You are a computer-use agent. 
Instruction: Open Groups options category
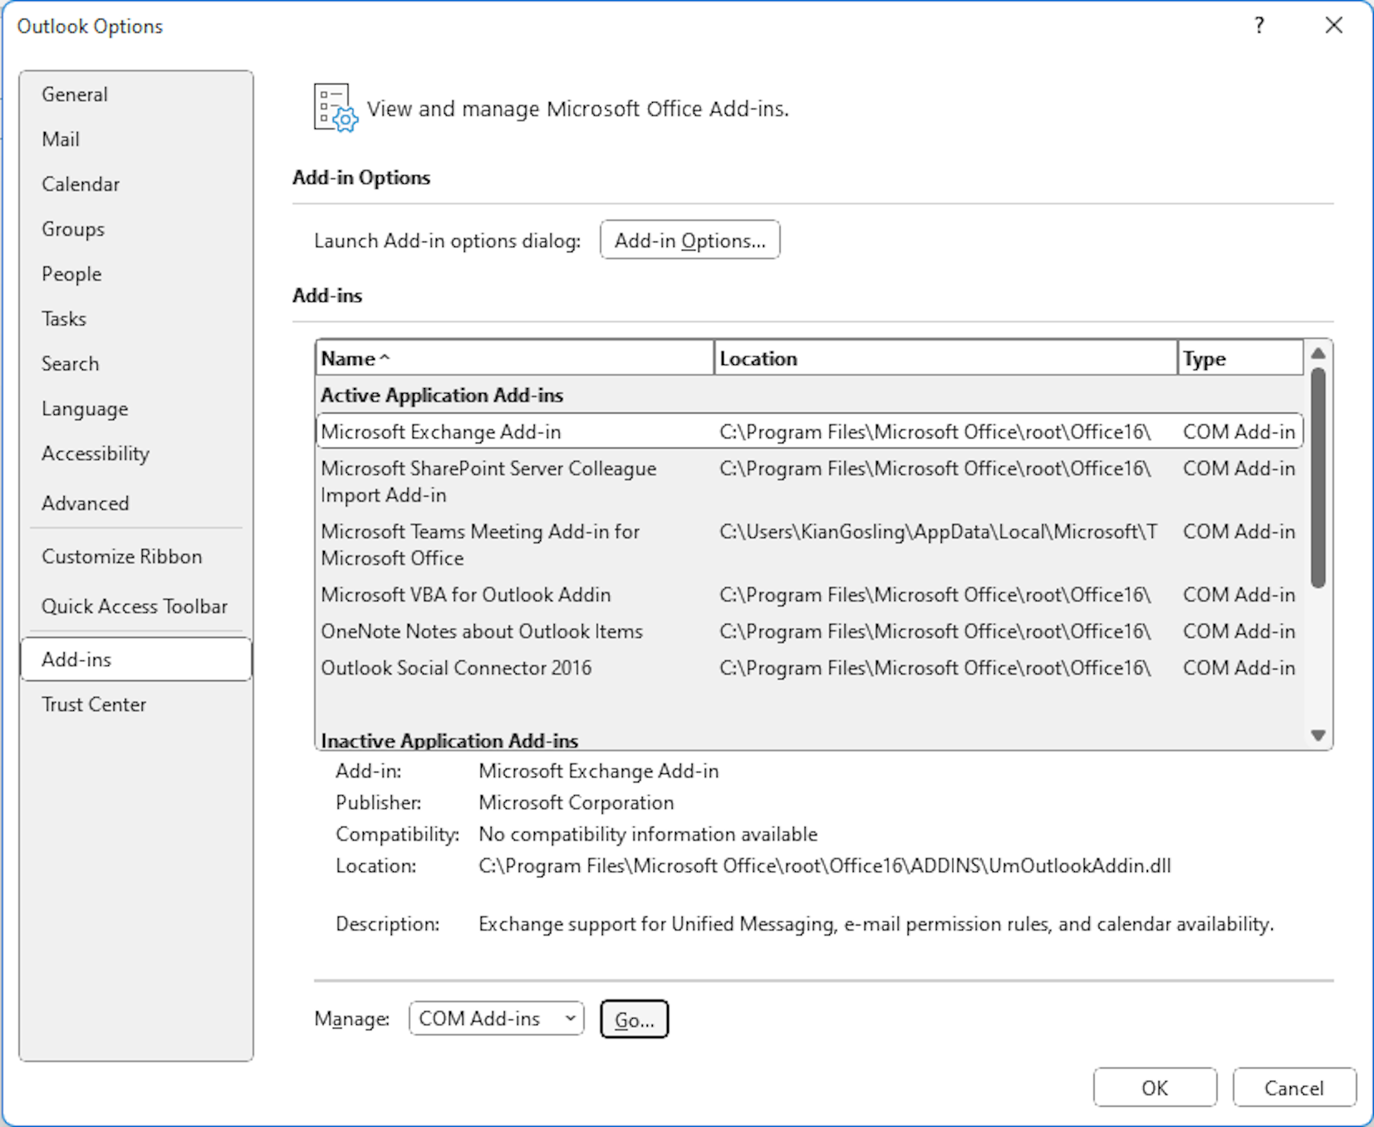(136, 229)
